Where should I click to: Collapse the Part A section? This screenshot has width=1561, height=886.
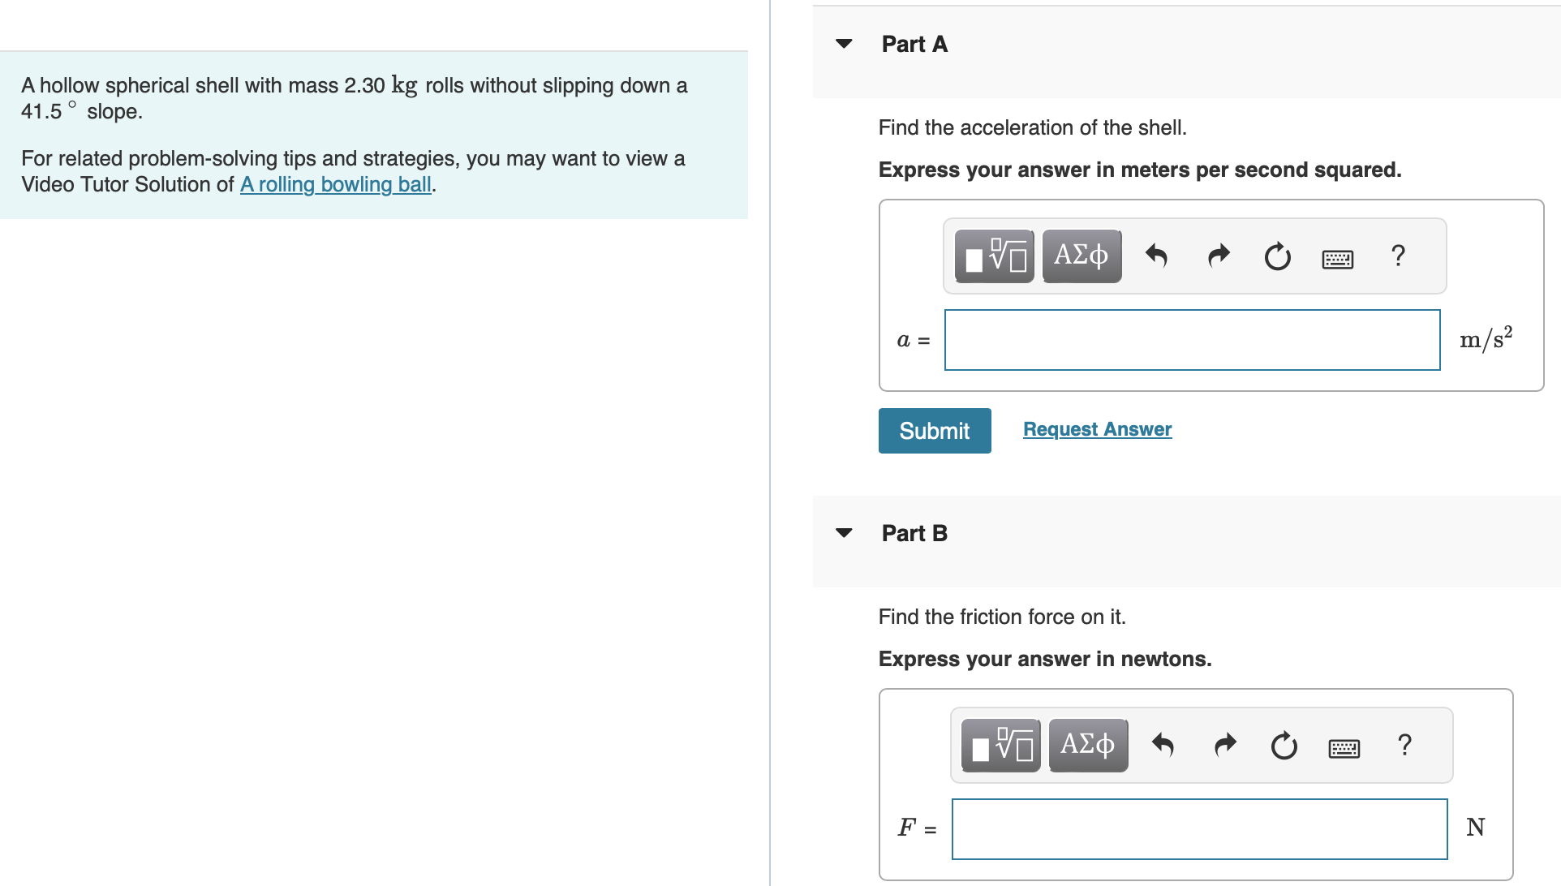(844, 44)
